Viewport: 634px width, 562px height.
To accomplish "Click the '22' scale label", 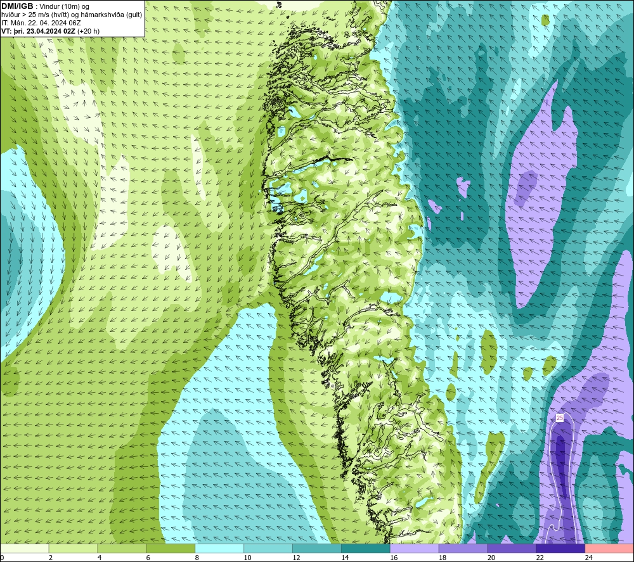I will pyautogui.click(x=540, y=558).
